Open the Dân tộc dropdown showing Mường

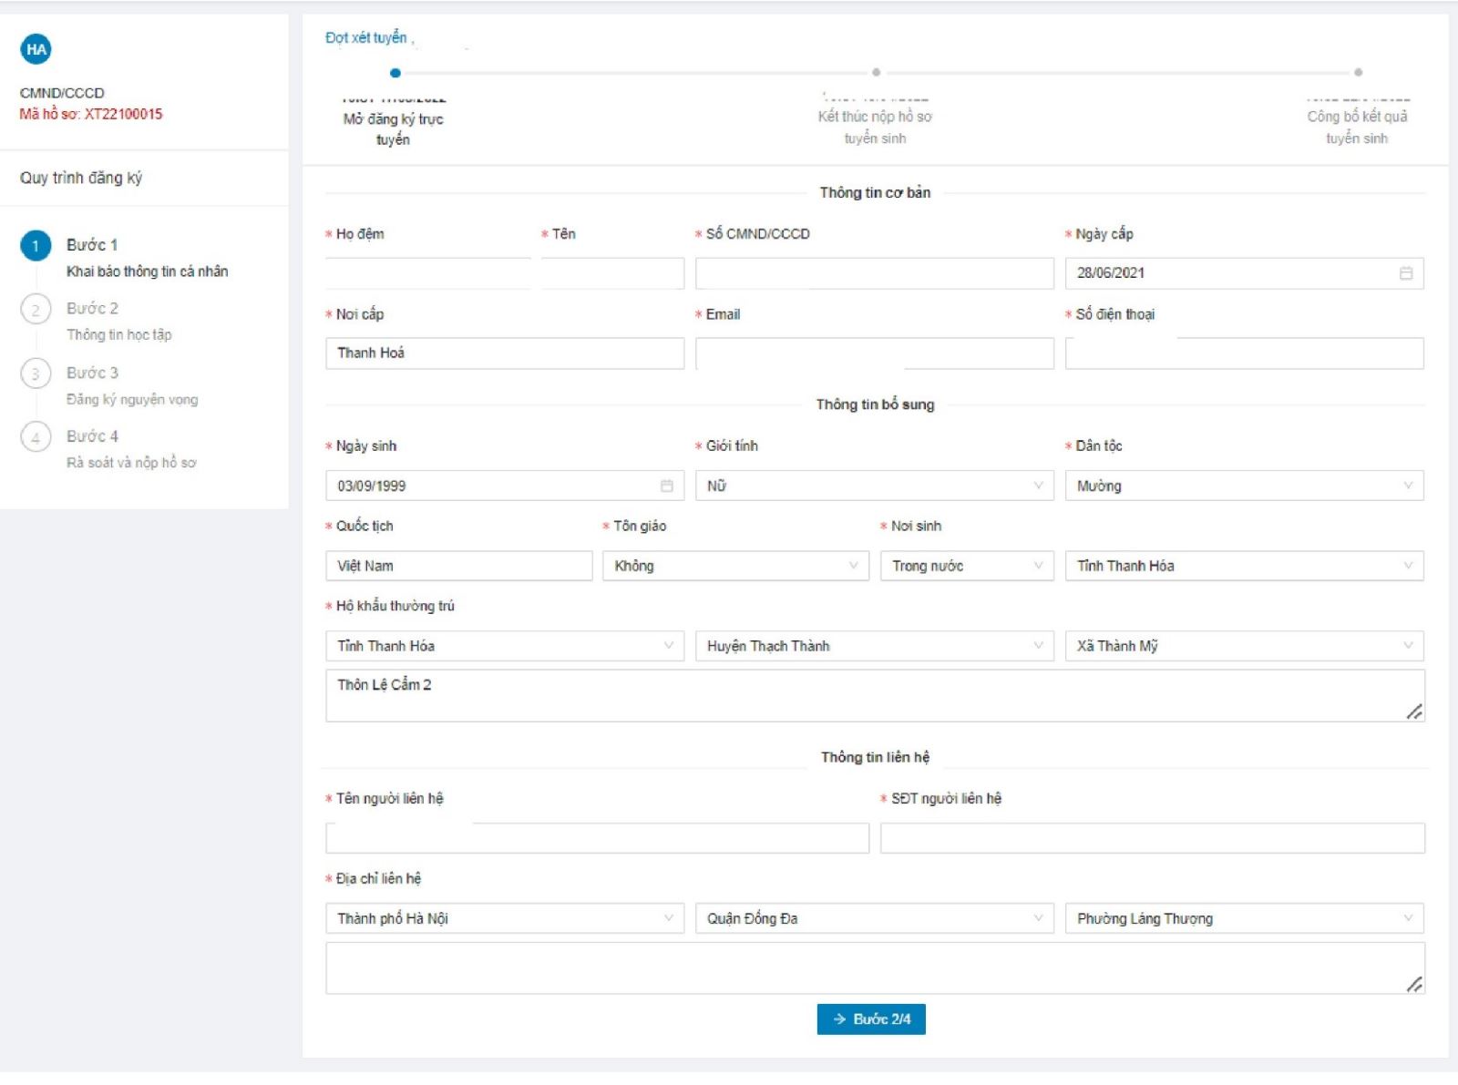point(1243,486)
